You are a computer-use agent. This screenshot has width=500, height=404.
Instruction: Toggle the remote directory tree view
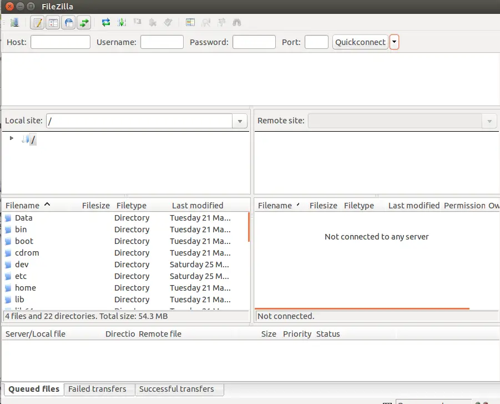coord(69,23)
